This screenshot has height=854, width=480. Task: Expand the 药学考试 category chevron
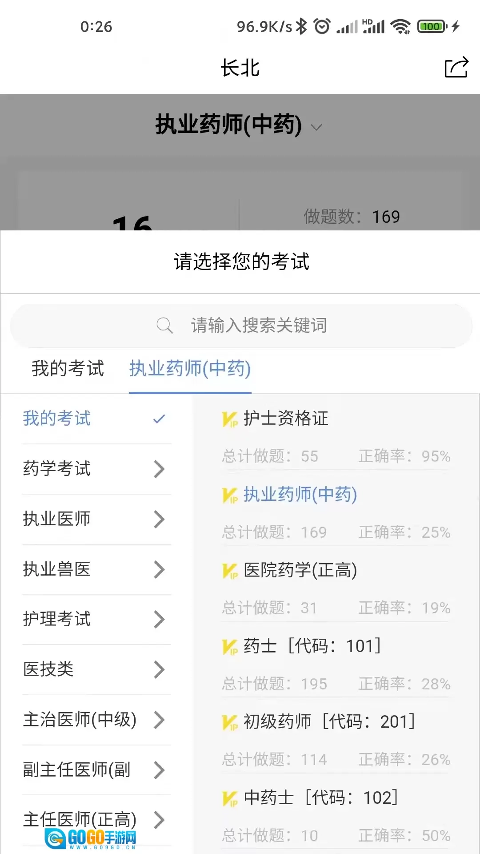coord(159,469)
